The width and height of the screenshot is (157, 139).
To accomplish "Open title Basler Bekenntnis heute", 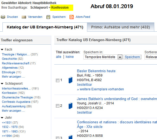I will click(96, 71).
